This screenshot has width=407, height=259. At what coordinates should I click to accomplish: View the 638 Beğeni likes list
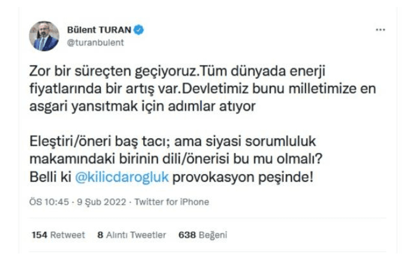(203, 234)
